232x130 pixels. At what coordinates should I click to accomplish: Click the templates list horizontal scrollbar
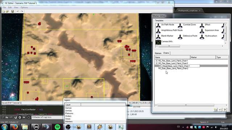[x=169, y=46]
